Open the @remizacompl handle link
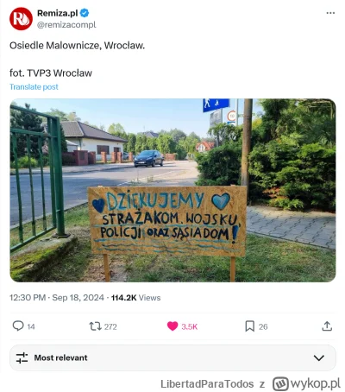Image resolution: width=345 pixels, height=392 pixels. 66,25
